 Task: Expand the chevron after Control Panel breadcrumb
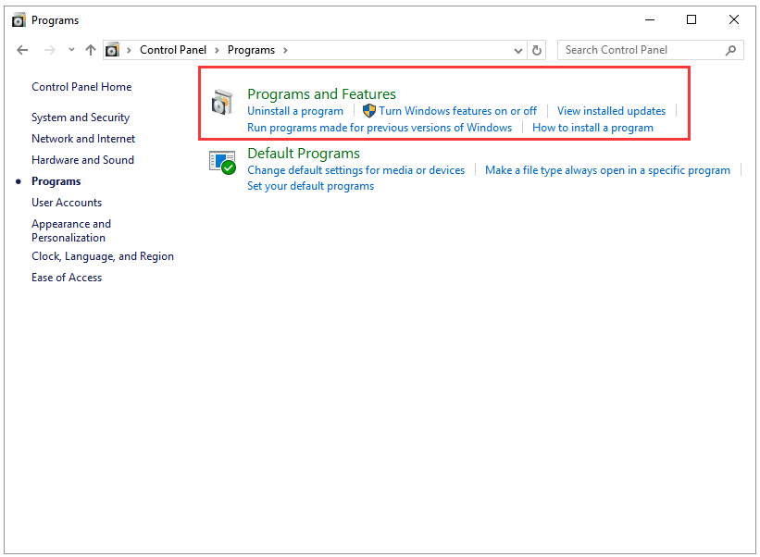217,50
